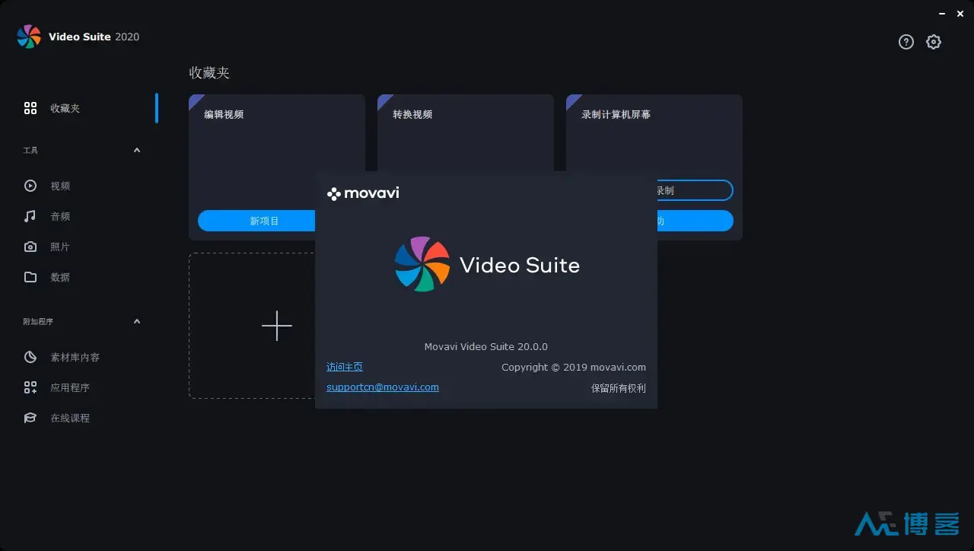The width and height of the screenshot is (974, 551).
Task: Select the 视频 tool in sidebar
Action: pyautogui.click(x=60, y=185)
